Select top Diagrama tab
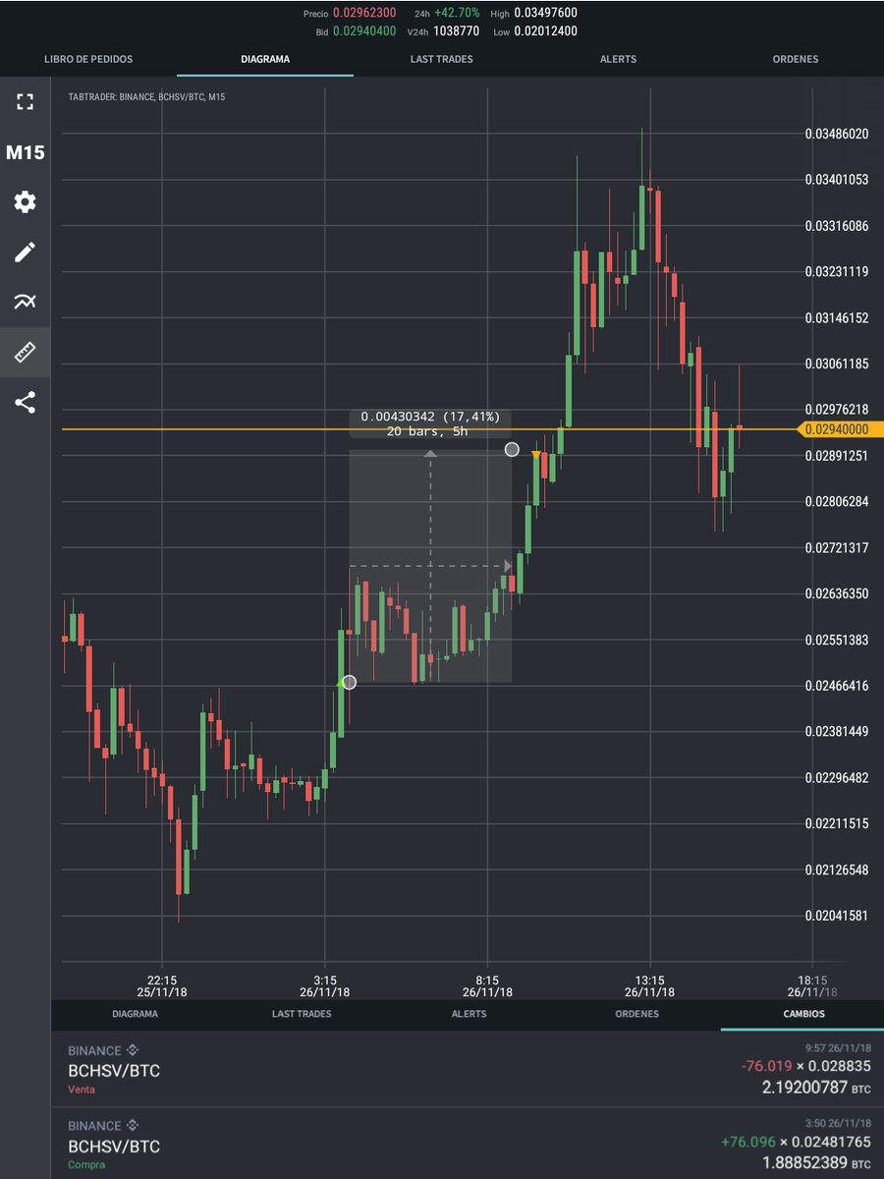 click(265, 59)
